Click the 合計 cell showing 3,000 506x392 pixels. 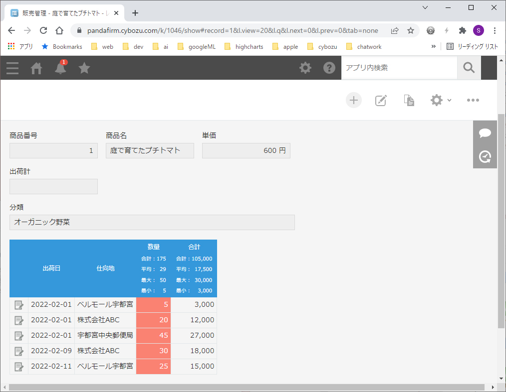coord(194,305)
